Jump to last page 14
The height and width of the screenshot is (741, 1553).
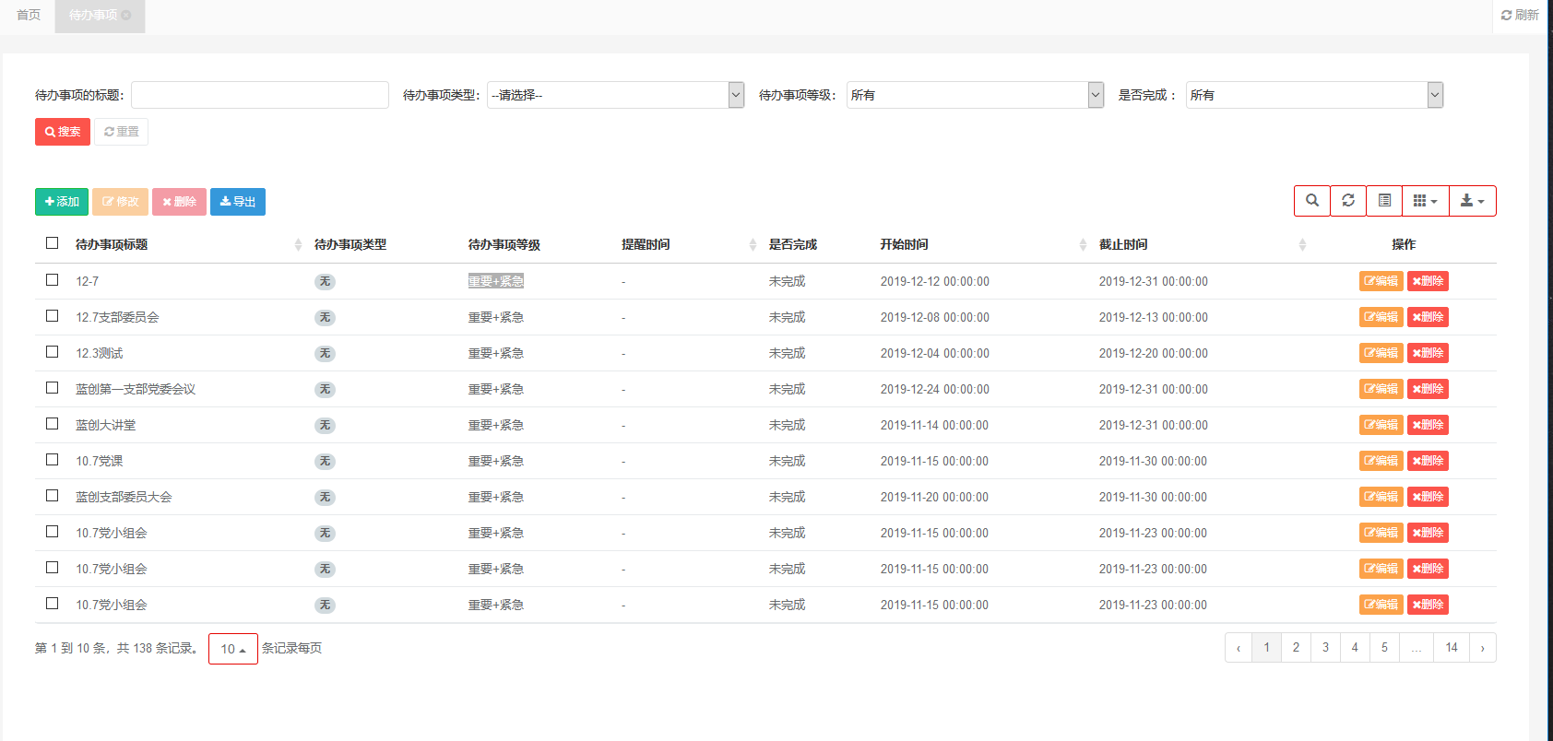(x=1452, y=648)
